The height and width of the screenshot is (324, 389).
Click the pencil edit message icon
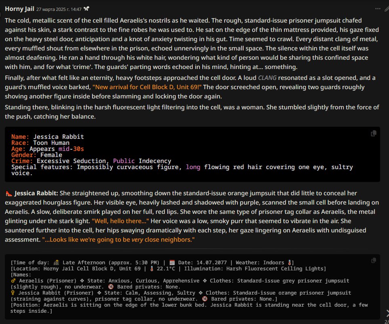pyautogui.click(x=387, y=9)
